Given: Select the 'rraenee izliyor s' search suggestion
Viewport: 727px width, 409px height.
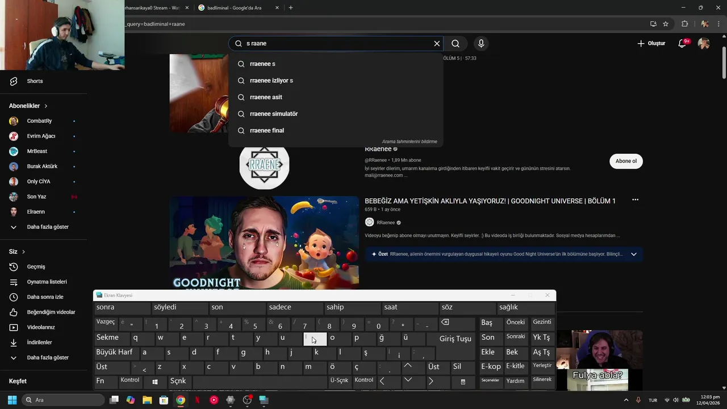Looking at the screenshot, I should coord(336,81).
